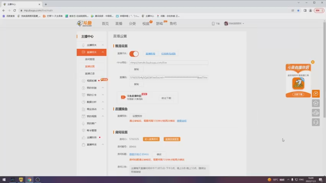Screen dimensions: 326x183
Task: Click microphone icon in system tray
Action: click(292, 179)
